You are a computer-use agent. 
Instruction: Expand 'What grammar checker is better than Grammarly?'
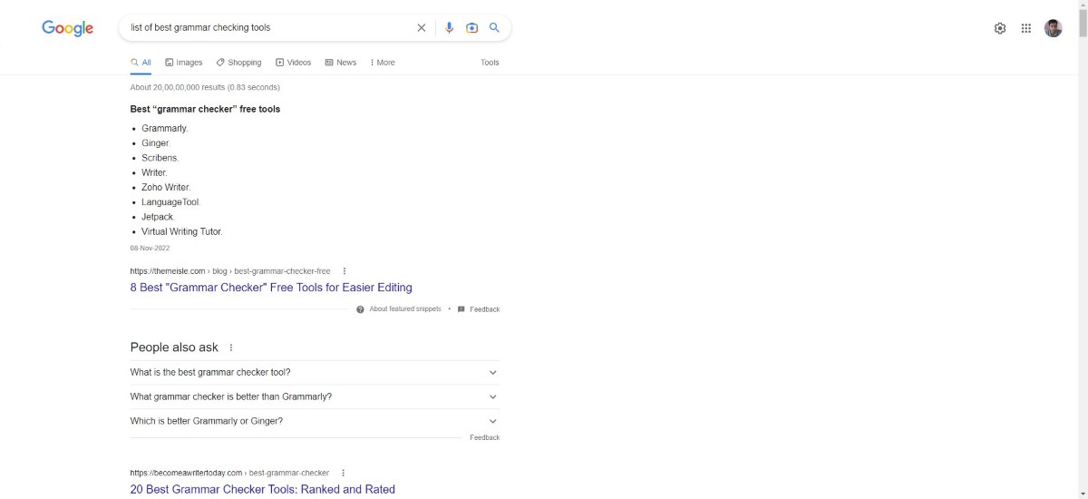click(x=315, y=396)
